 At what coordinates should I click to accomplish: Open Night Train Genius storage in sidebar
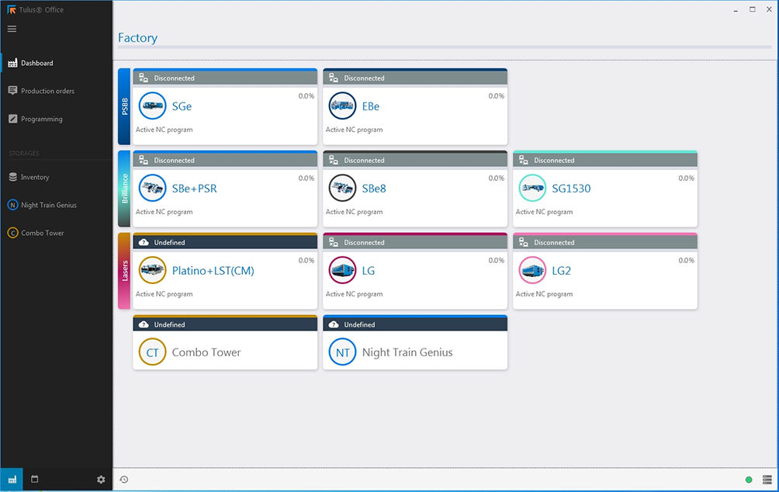[x=48, y=205]
